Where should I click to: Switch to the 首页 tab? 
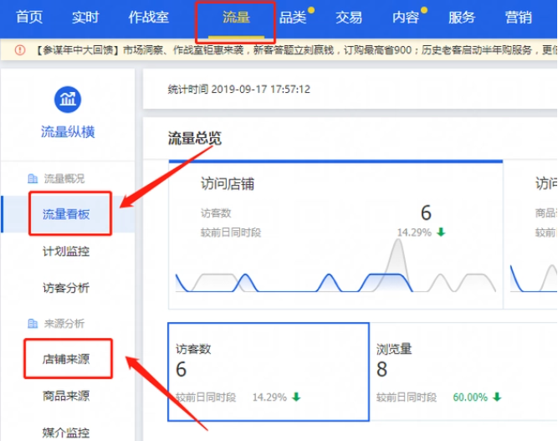click(29, 18)
